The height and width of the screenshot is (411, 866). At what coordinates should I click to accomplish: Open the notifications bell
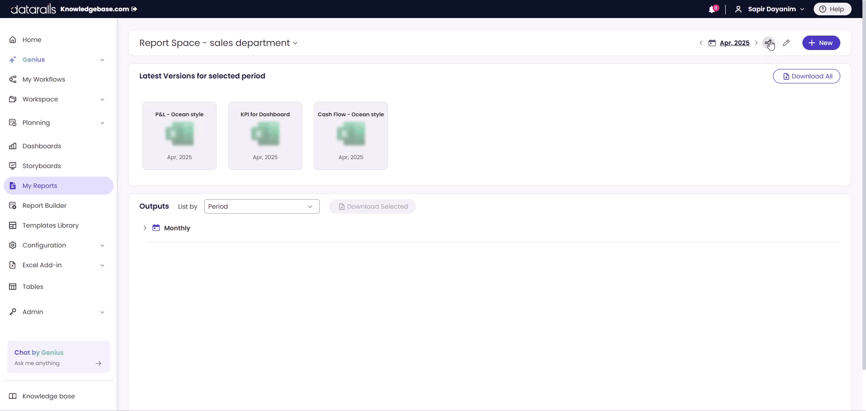712,9
